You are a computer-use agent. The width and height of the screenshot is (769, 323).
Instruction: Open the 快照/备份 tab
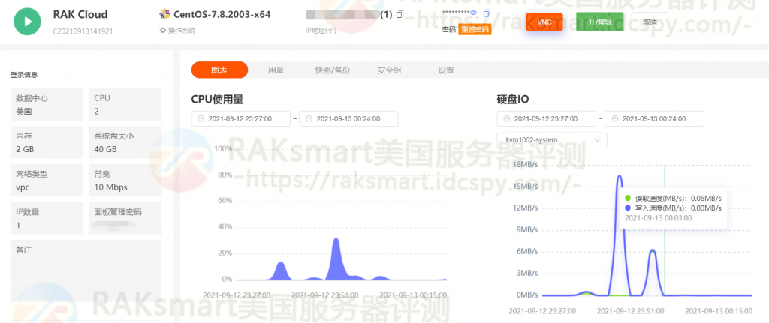coord(333,70)
